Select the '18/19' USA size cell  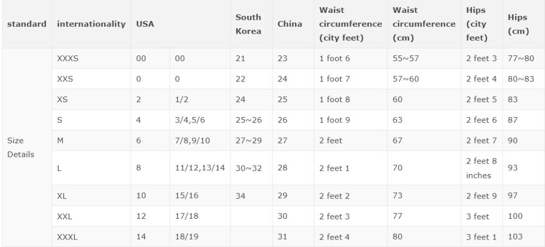tap(200, 237)
